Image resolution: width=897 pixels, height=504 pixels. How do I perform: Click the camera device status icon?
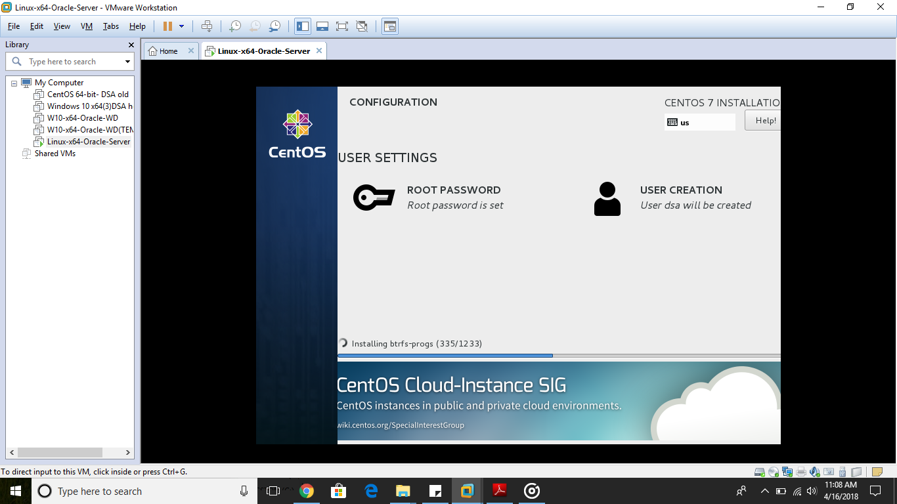click(829, 471)
